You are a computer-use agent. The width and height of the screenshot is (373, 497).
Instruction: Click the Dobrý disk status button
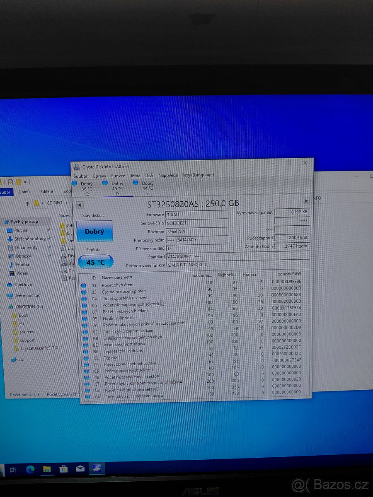click(94, 231)
